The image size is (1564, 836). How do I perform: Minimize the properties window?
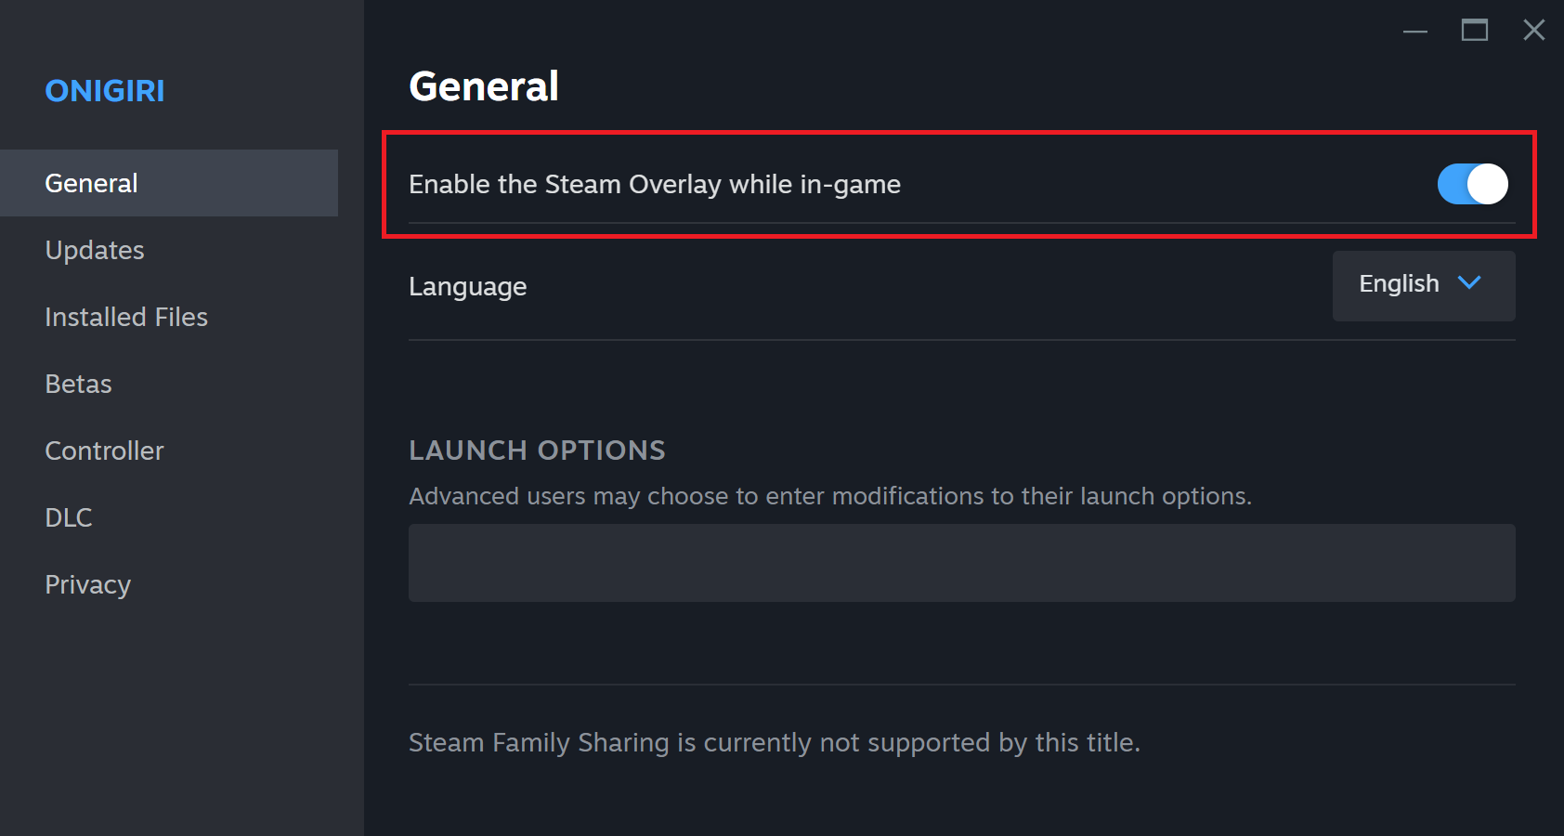(1414, 31)
